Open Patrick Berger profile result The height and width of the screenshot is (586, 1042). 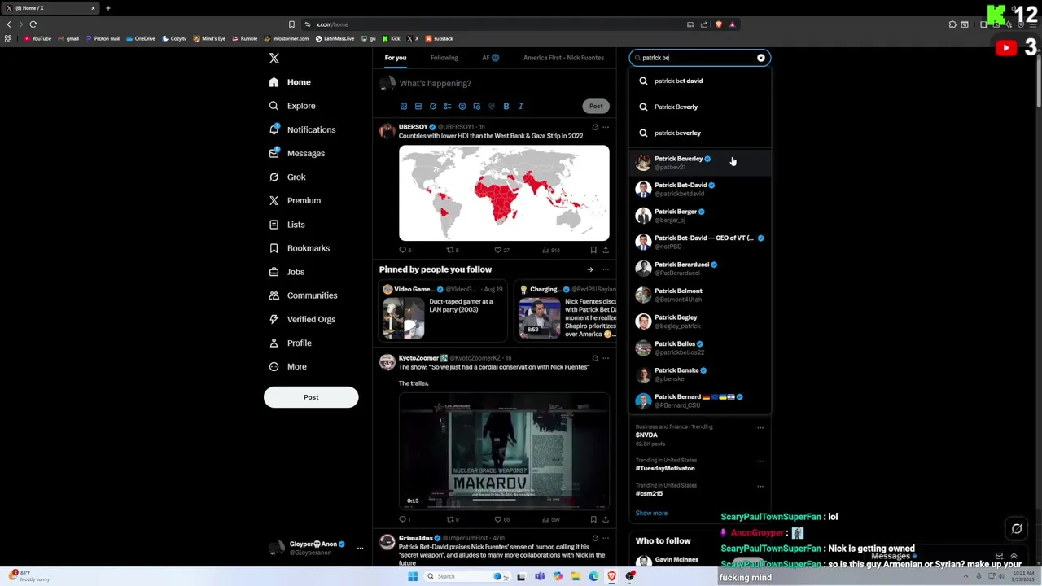(699, 215)
